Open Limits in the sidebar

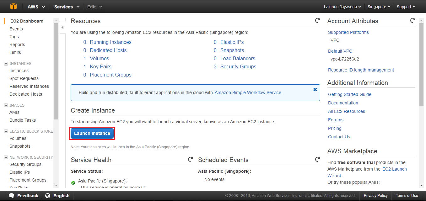point(15,52)
